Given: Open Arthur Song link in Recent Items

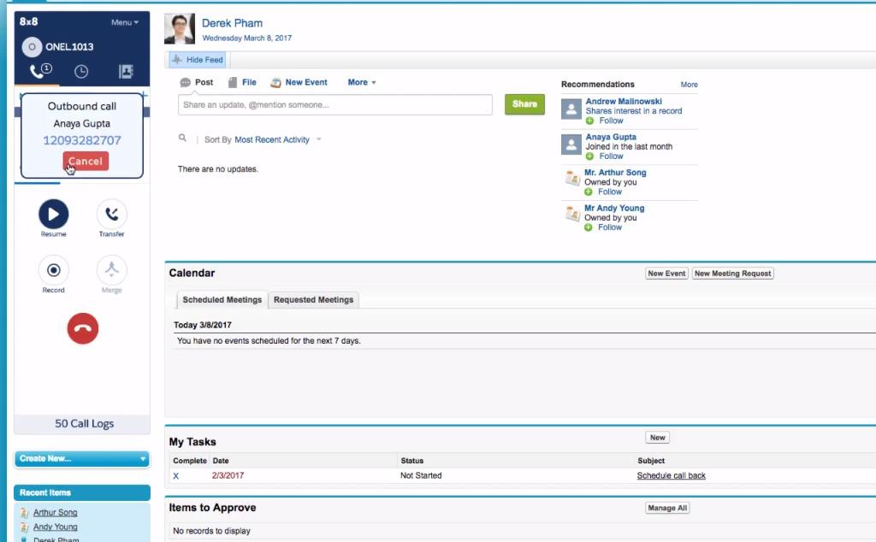Looking at the screenshot, I should [x=56, y=512].
